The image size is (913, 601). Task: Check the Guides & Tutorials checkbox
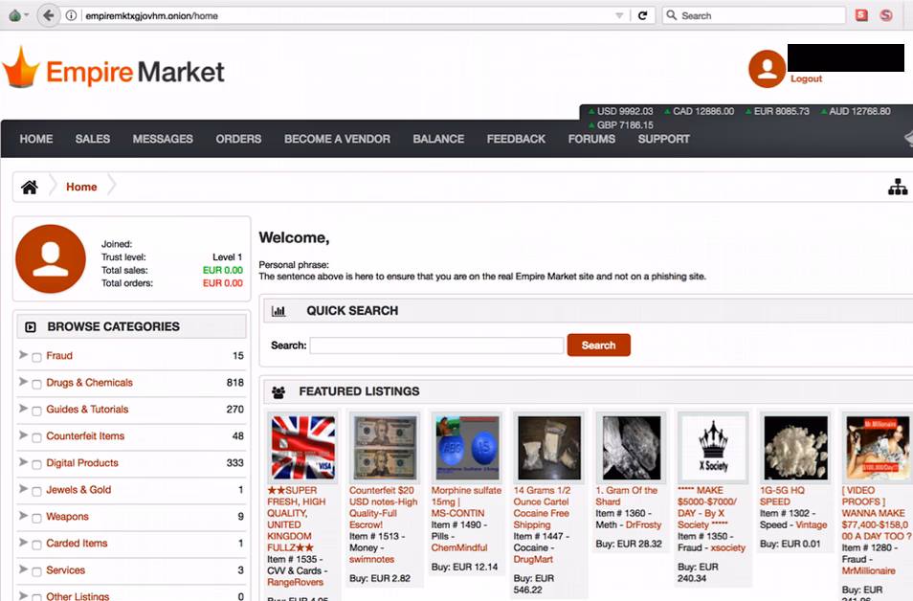[36, 411]
